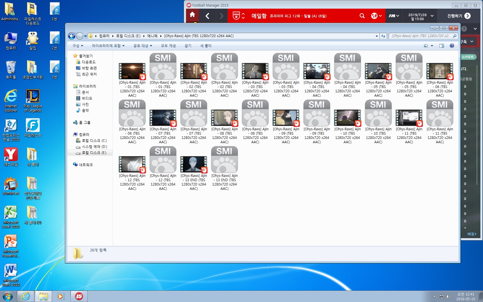Select Ajin 12 video file thumbnail
Image resolution: width=483 pixels, height=302 pixels.
pyautogui.click(x=132, y=164)
